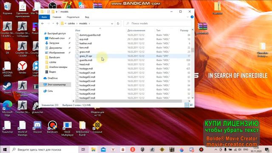Click the Windows taskbar search box
The width and height of the screenshot is (272, 153).
44,150
